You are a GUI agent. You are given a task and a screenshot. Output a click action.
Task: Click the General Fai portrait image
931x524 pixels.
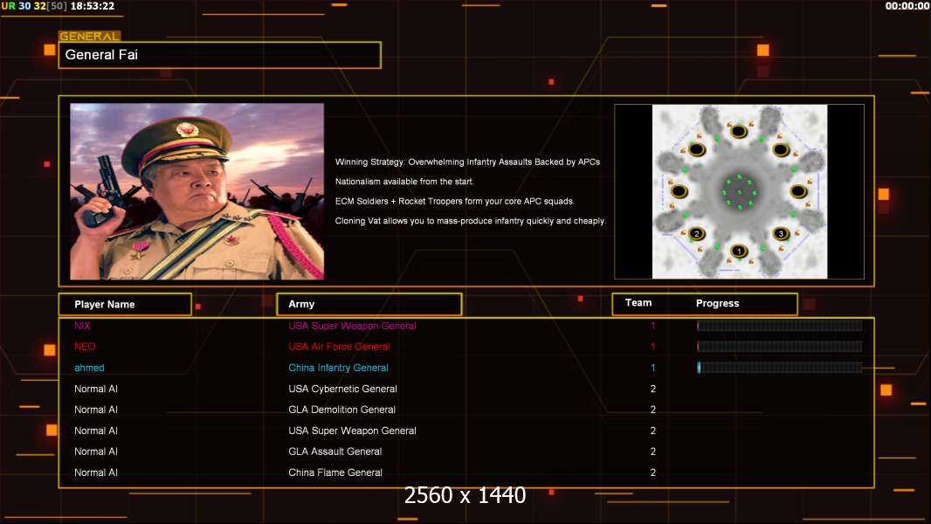[197, 191]
